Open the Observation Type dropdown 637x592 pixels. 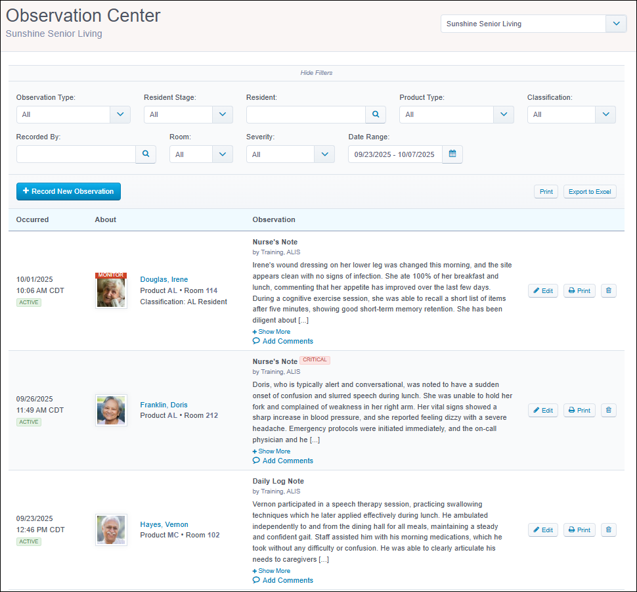tap(73, 114)
